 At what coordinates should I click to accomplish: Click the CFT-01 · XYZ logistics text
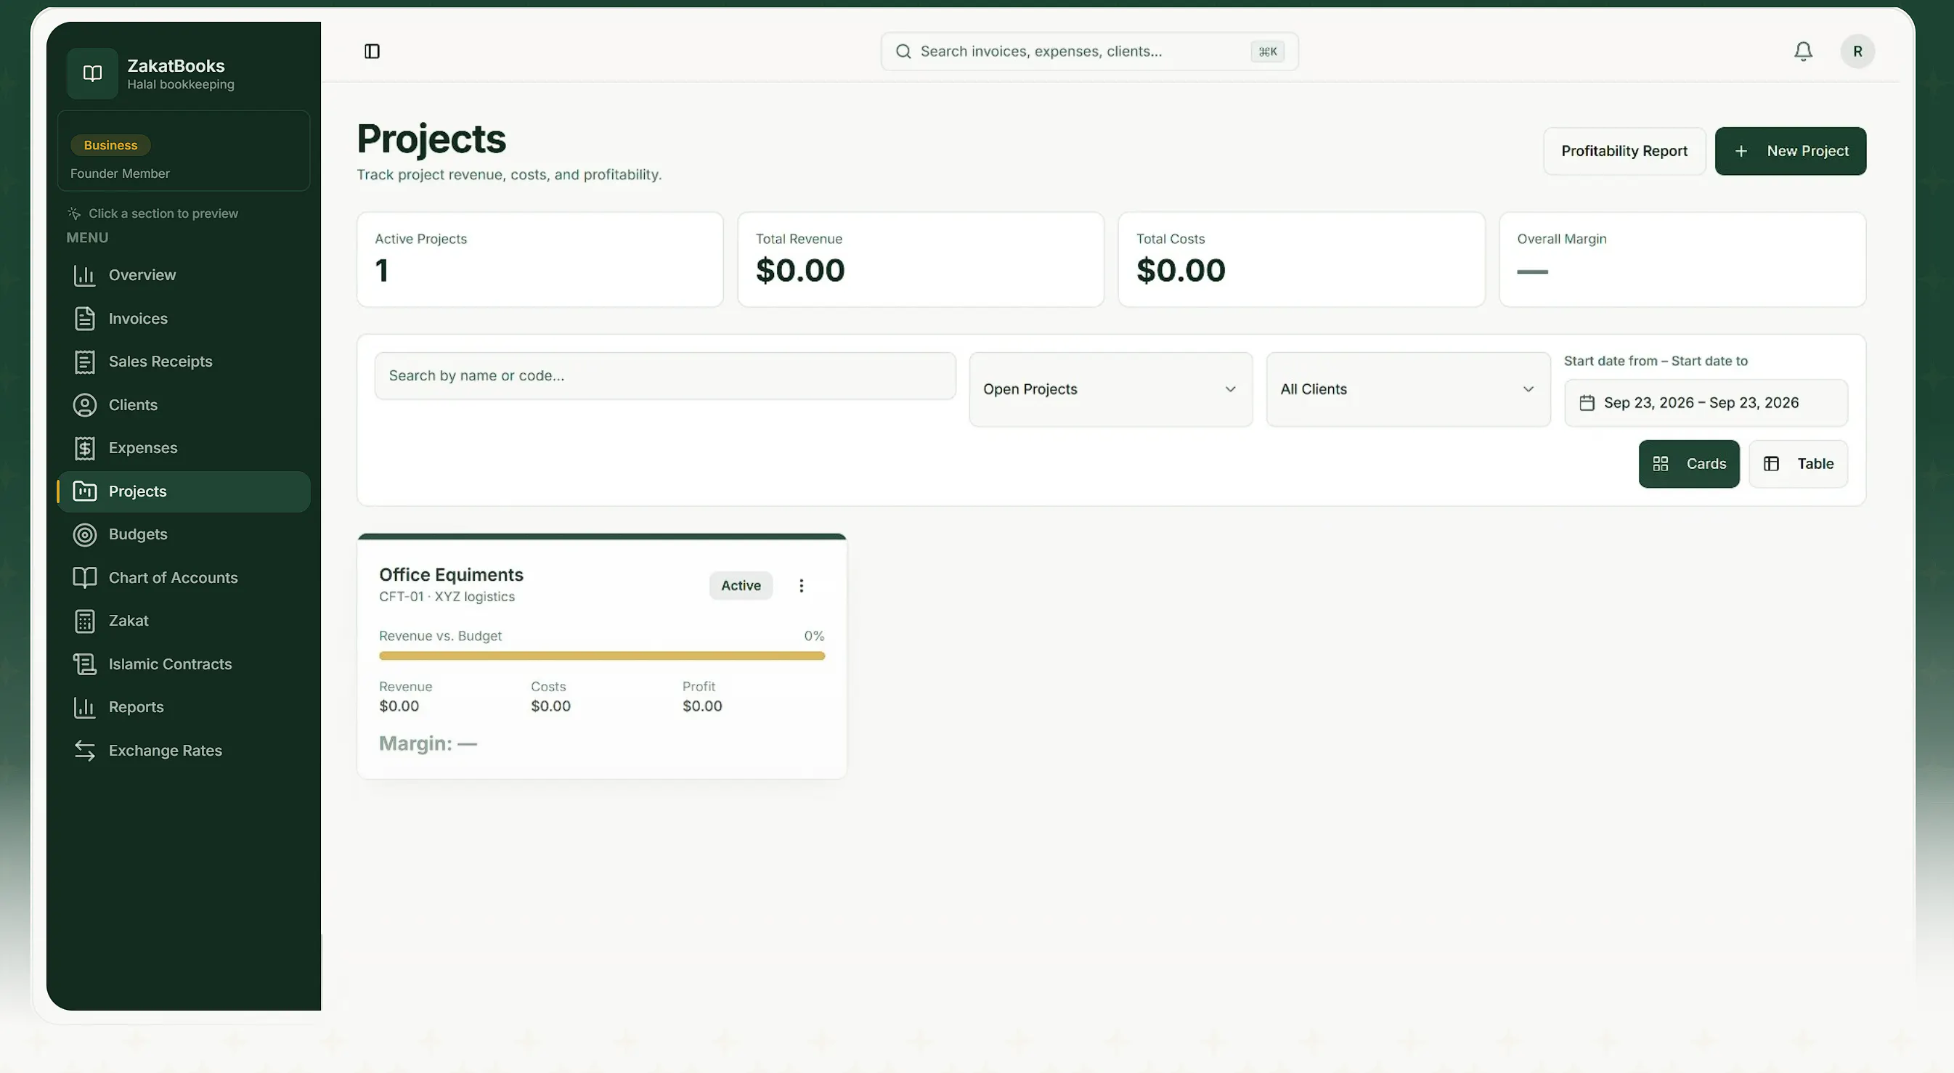pyautogui.click(x=447, y=596)
